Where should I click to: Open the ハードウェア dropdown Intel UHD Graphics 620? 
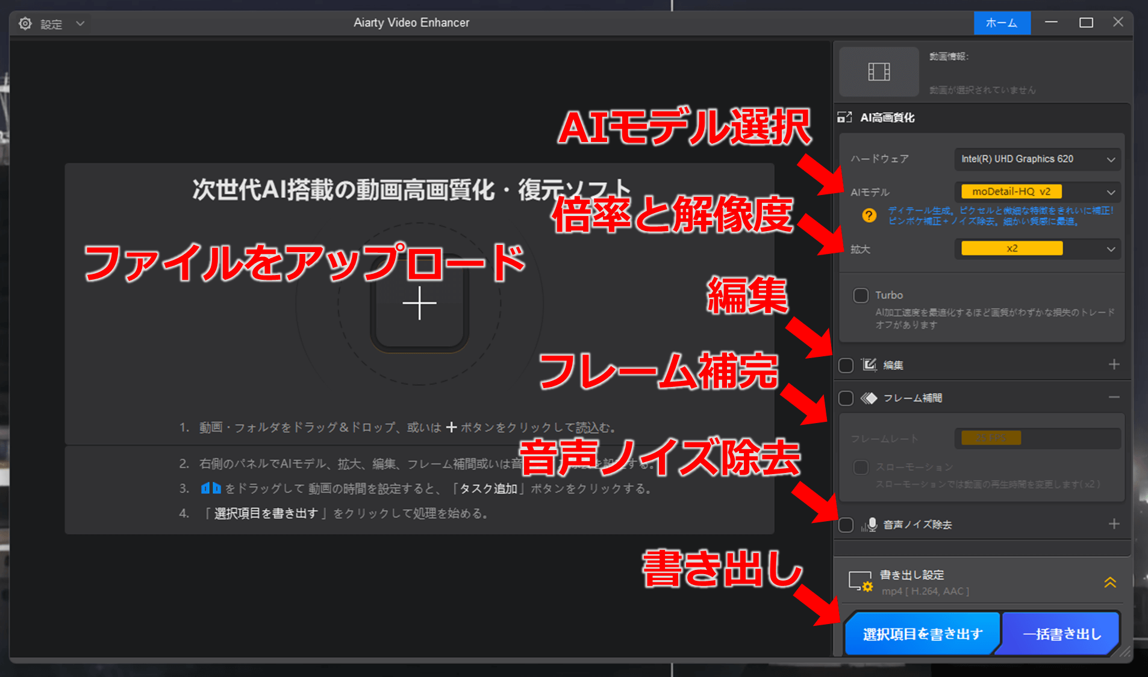(1038, 159)
